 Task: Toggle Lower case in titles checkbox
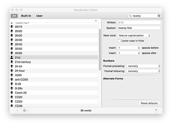coord(119,41)
